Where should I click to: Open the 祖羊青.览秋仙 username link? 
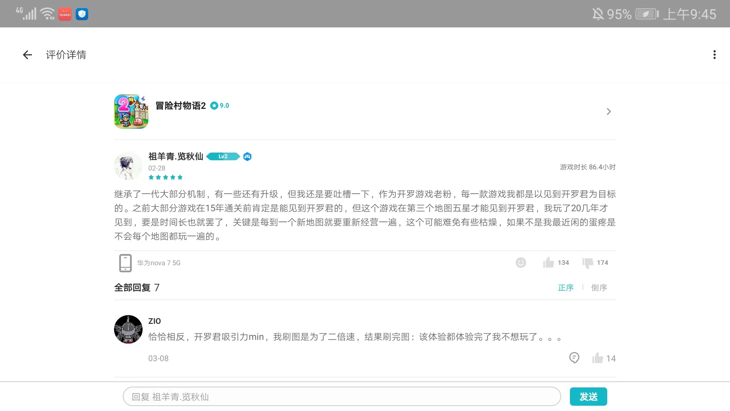[176, 156]
